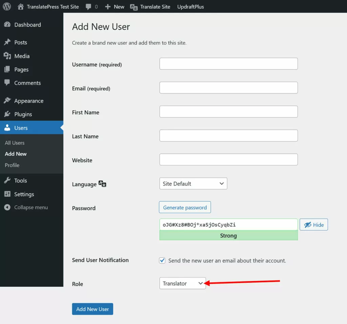Open UpdraftPlus in the admin bar

tap(190, 6)
